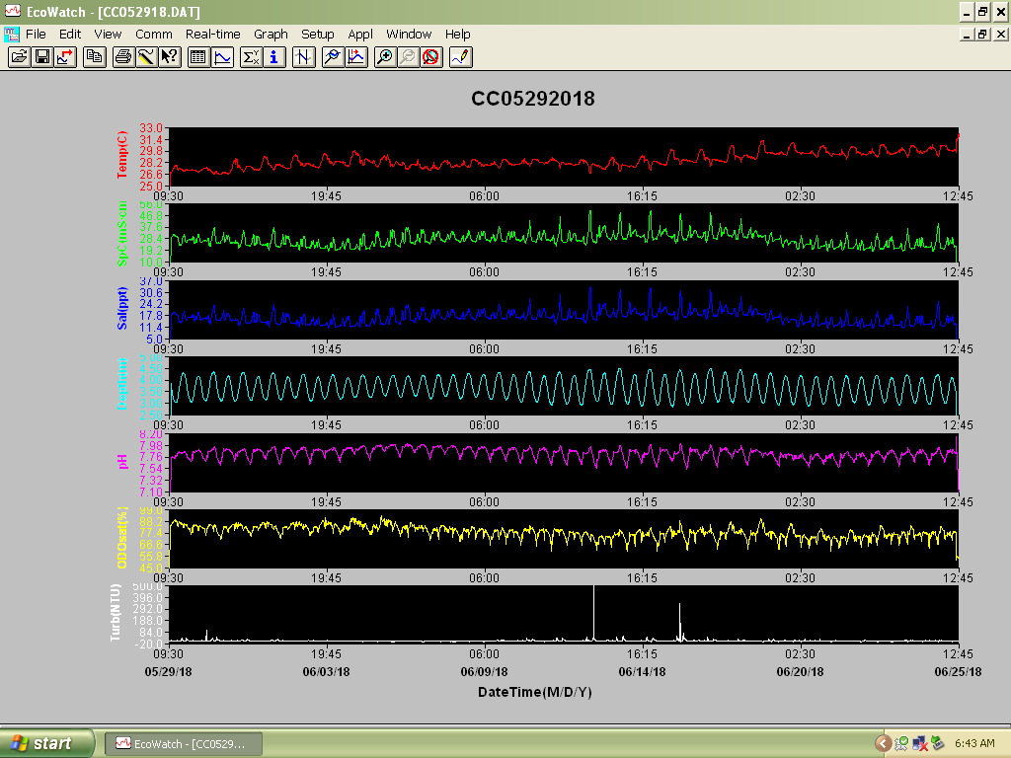Print the graph with printer icon
Screen dimensions: 1011x758
(x=123, y=57)
